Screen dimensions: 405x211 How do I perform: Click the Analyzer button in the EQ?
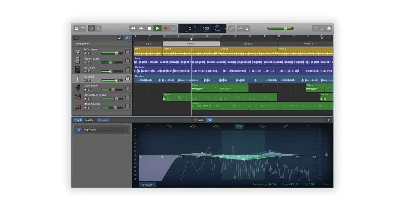[x=147, y=185]
